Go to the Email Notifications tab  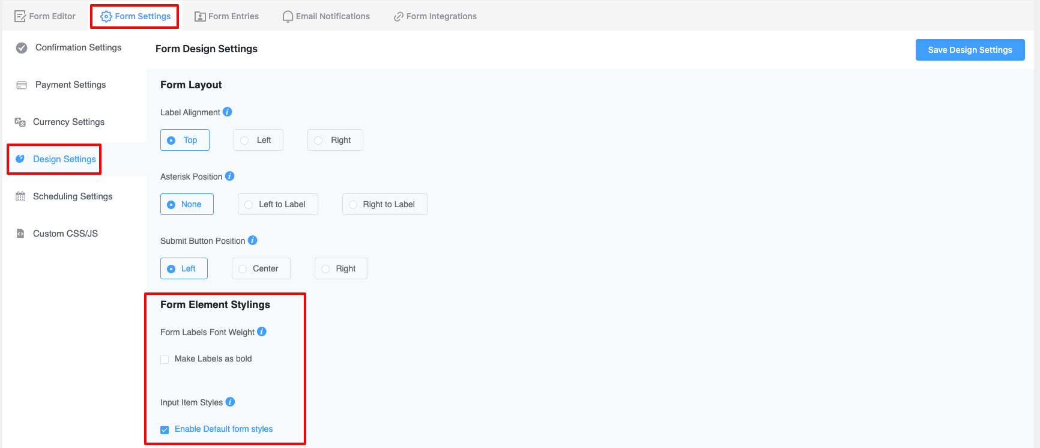(x=327, y=16)
